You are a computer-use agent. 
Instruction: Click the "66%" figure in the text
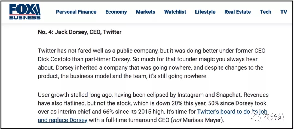coord(108,112)
